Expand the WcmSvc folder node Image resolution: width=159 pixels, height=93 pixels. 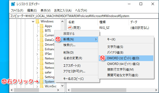pos(37,87)
